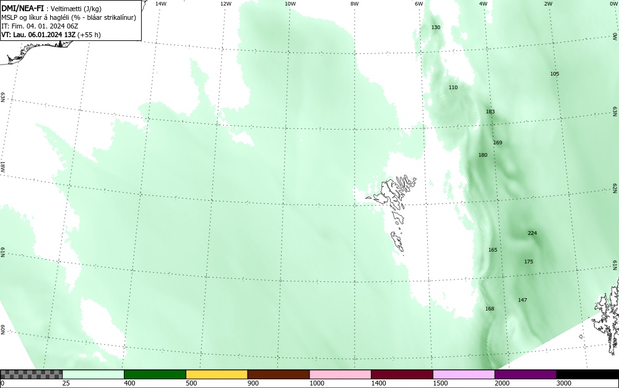The height and width of the screenshot is (388, 619).
Task: Click the 18W label on left edge
Action: [2, 166]
